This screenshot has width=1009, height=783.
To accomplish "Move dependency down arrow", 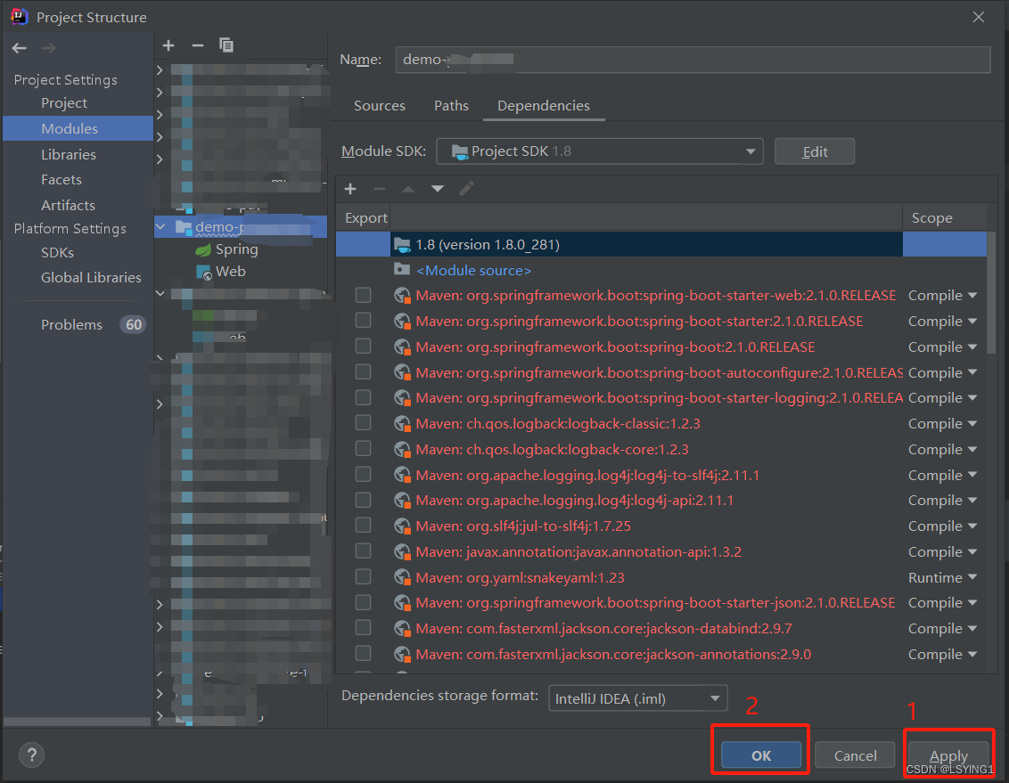I will (x=438, y=189).
